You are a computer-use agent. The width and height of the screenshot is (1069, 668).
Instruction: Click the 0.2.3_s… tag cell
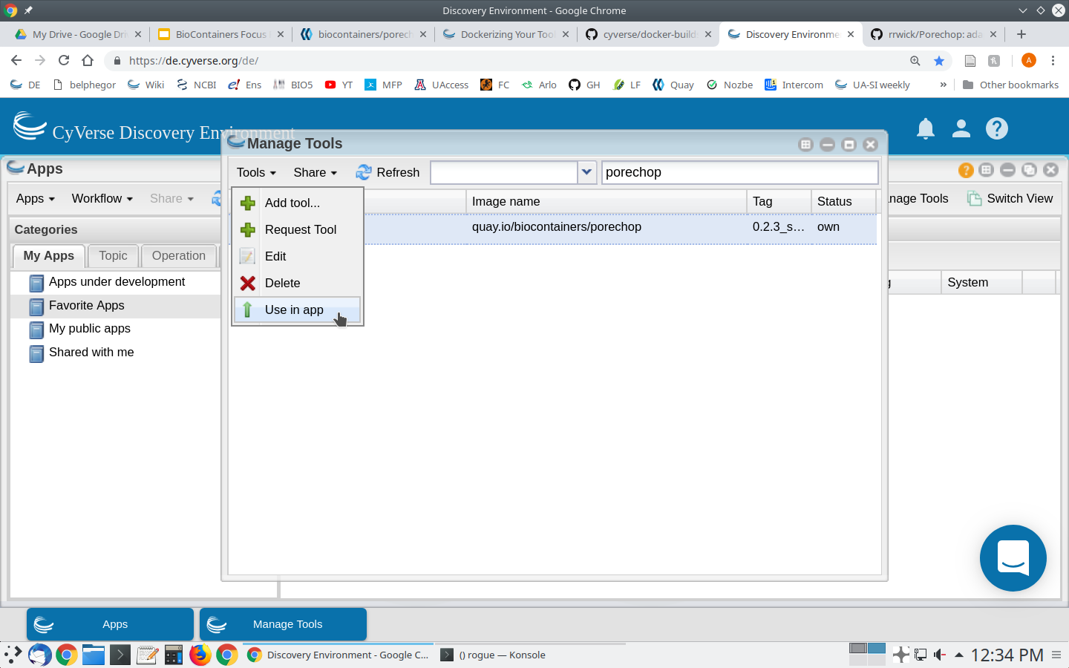point(778,227)
